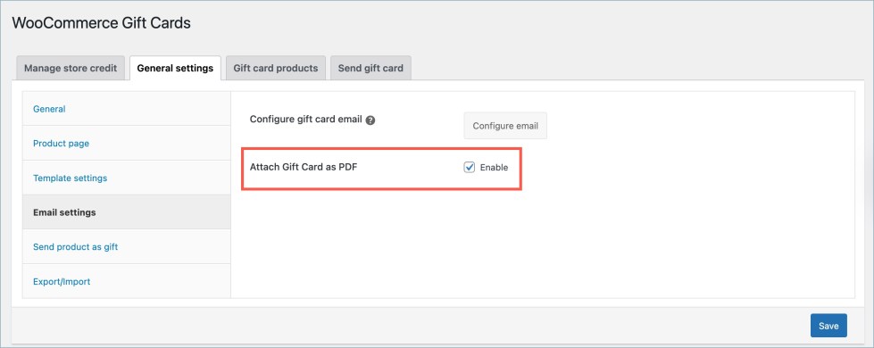This screenshot has width=874, height=348.
Task: Open Send product as gift section
Action: 127,246
